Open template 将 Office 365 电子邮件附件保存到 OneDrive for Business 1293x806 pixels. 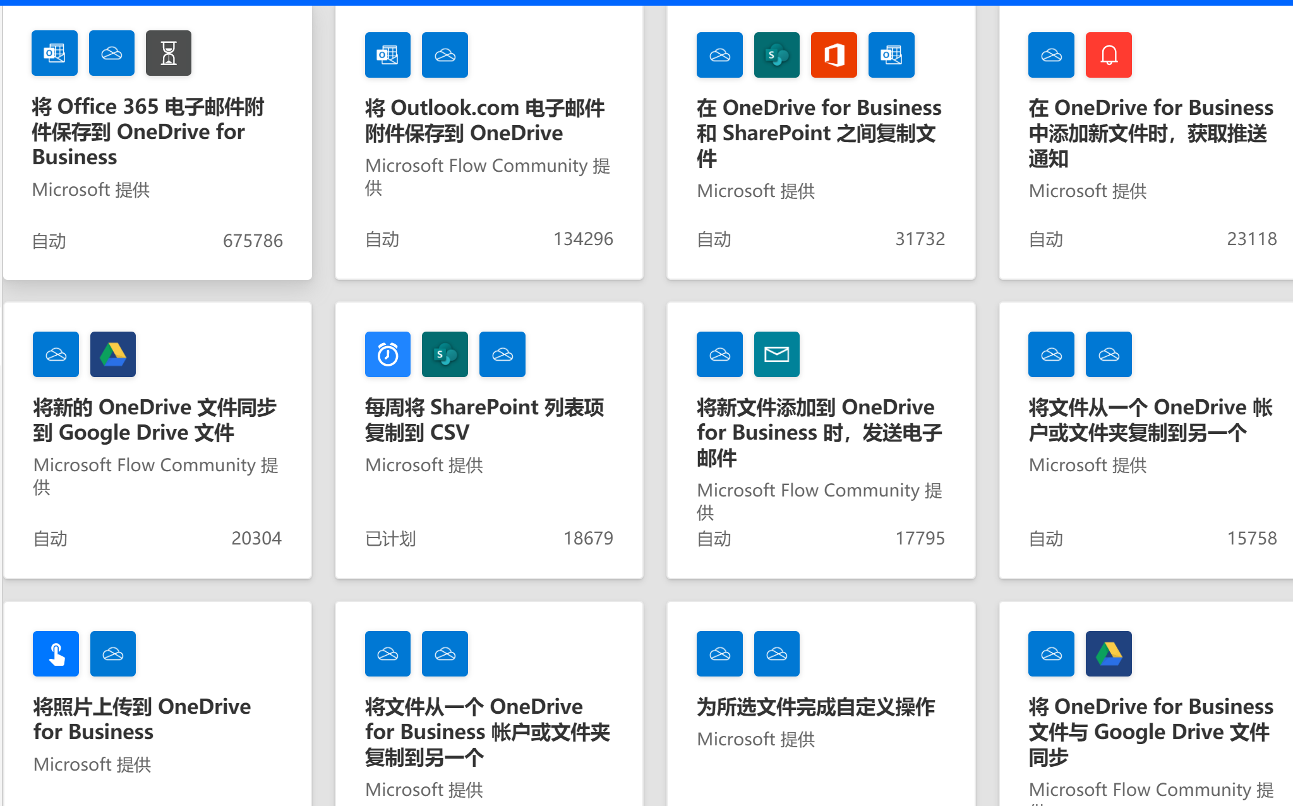point(148,131)
